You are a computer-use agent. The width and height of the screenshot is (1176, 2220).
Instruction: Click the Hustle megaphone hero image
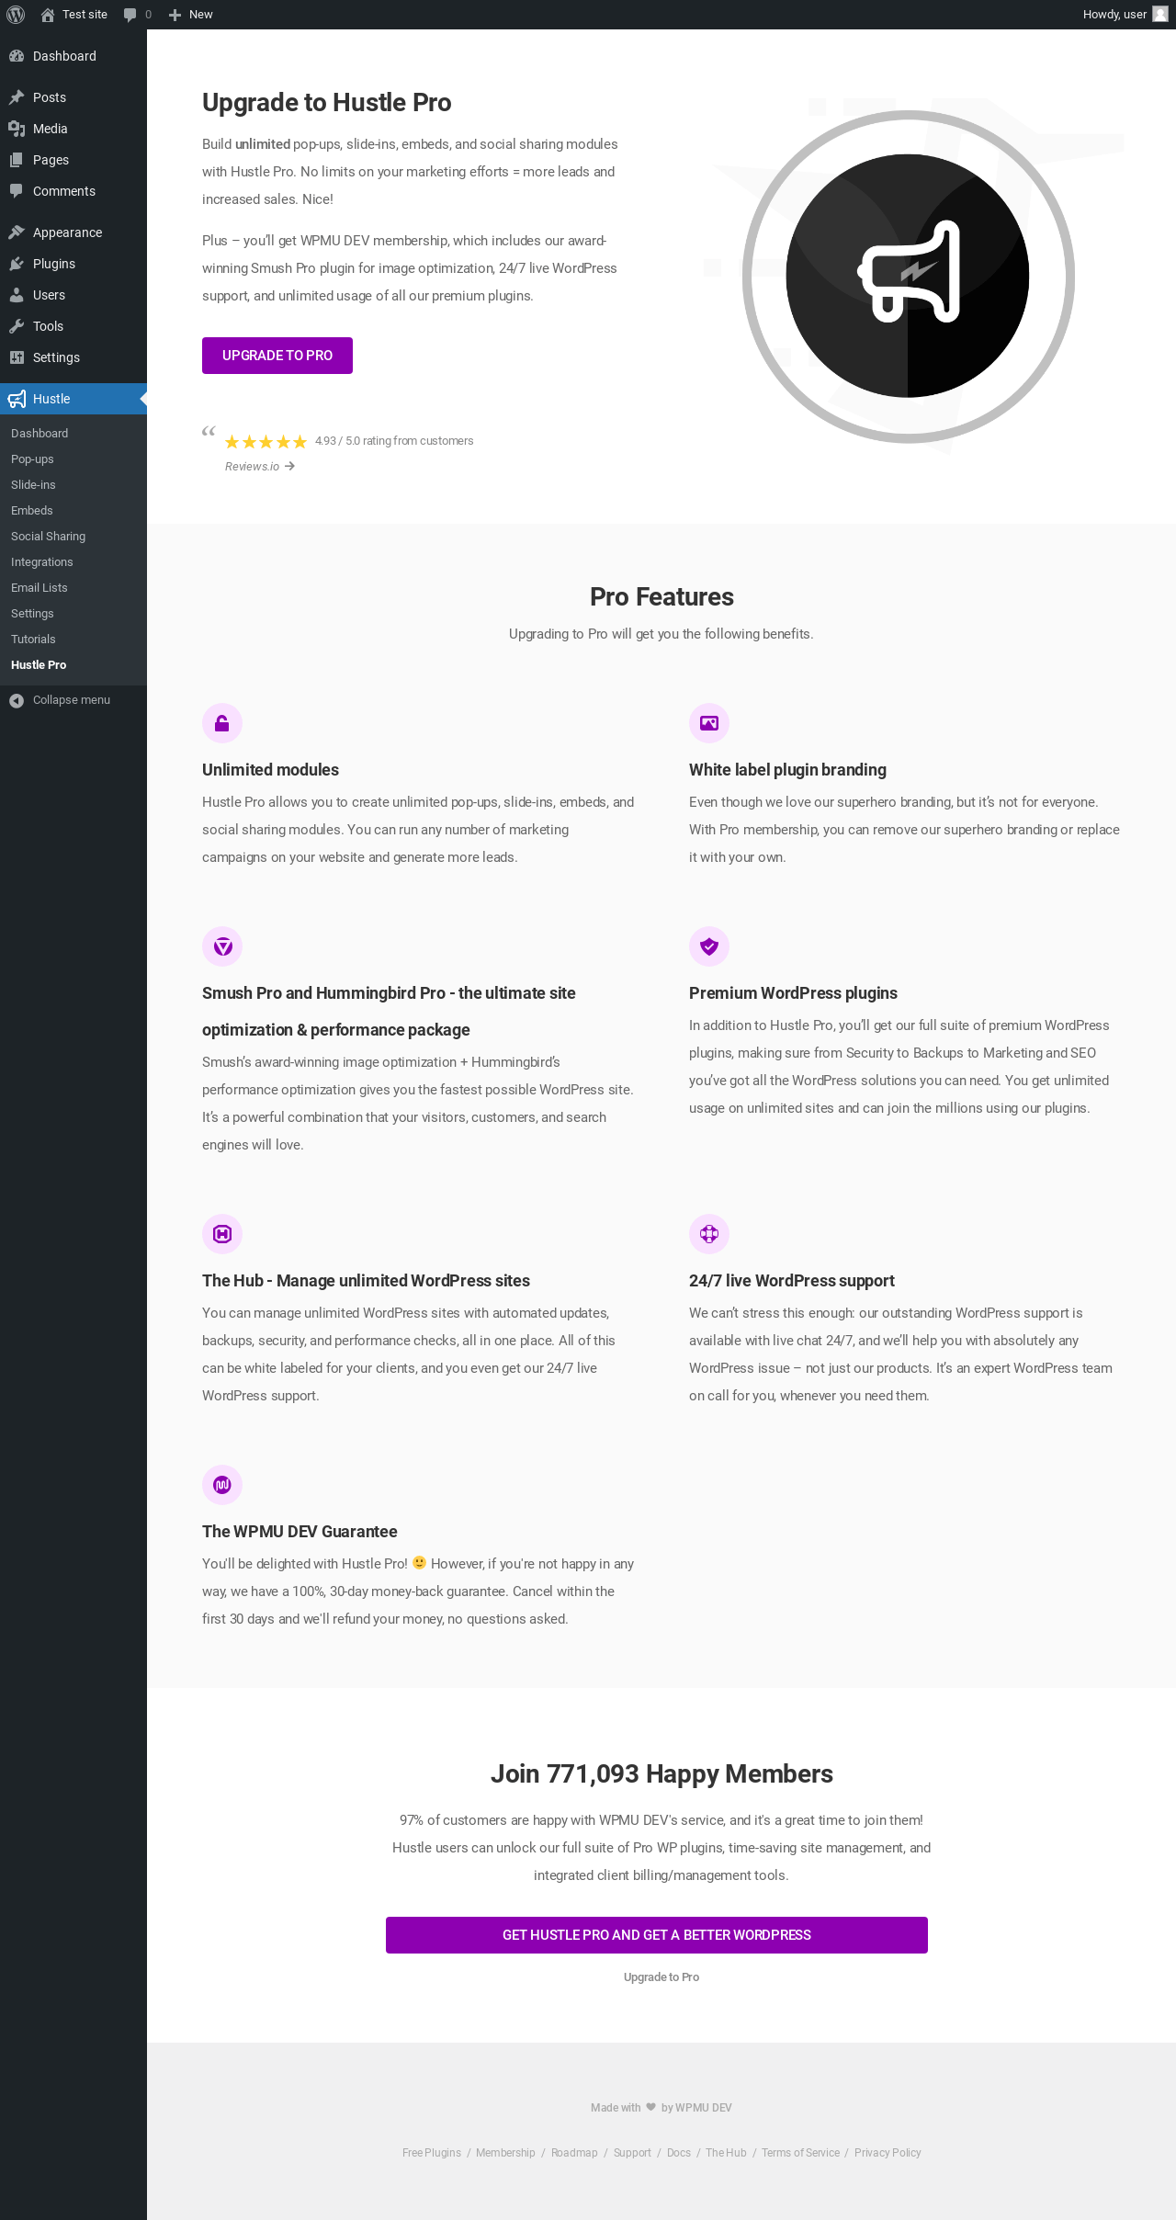[x=908, y=277]
